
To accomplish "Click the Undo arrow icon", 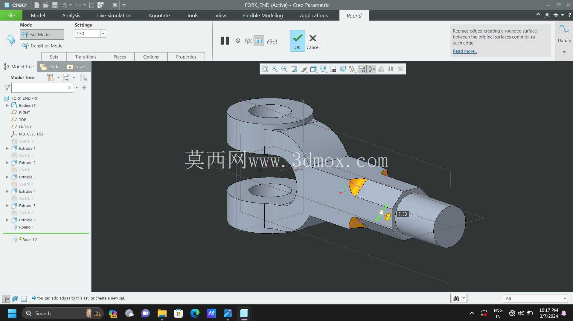I will coord(63,5).
